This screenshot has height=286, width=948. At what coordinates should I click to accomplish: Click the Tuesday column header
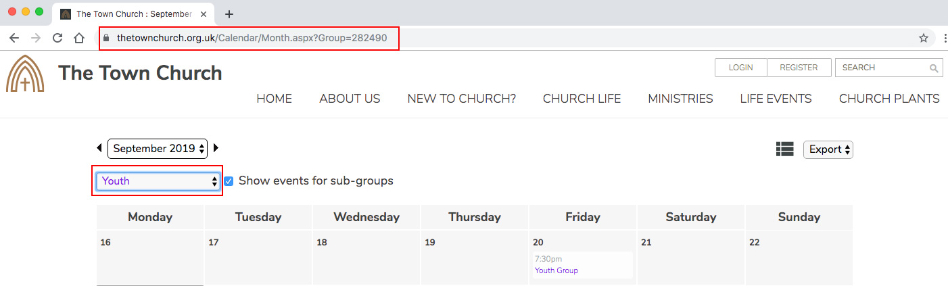tap(258, 217)
